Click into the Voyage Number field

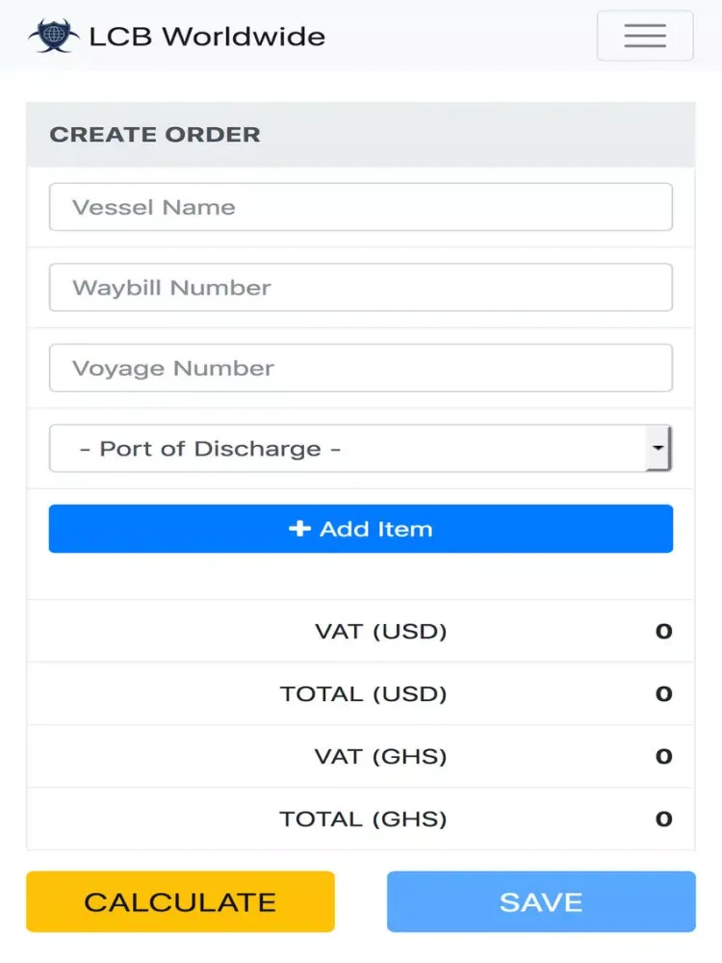click(360, 368)
